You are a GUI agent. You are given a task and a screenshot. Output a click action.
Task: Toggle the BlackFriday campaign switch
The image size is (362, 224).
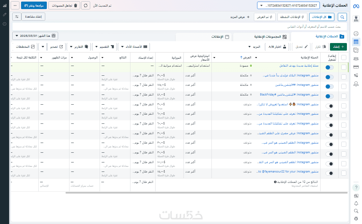pos(329,96)
